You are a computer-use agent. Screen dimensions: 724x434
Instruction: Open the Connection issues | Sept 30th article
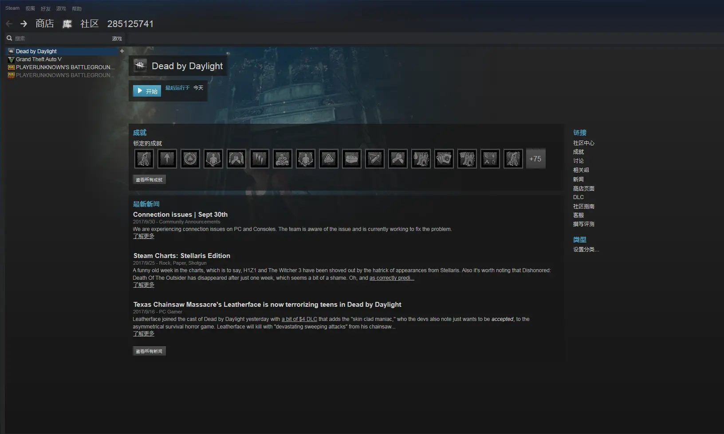coord(180,215)
